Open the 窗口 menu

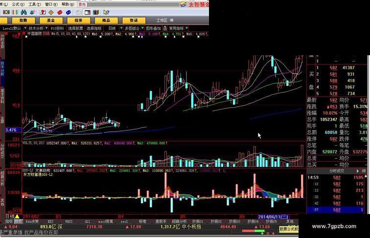(51, 4)
